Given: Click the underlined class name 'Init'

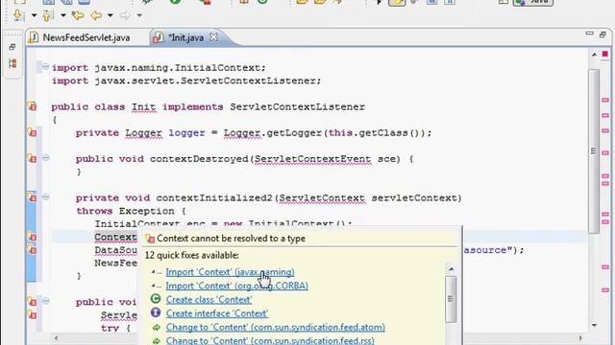Looking at the screenshot, I should pyautogui.click(x=143, y=106).
